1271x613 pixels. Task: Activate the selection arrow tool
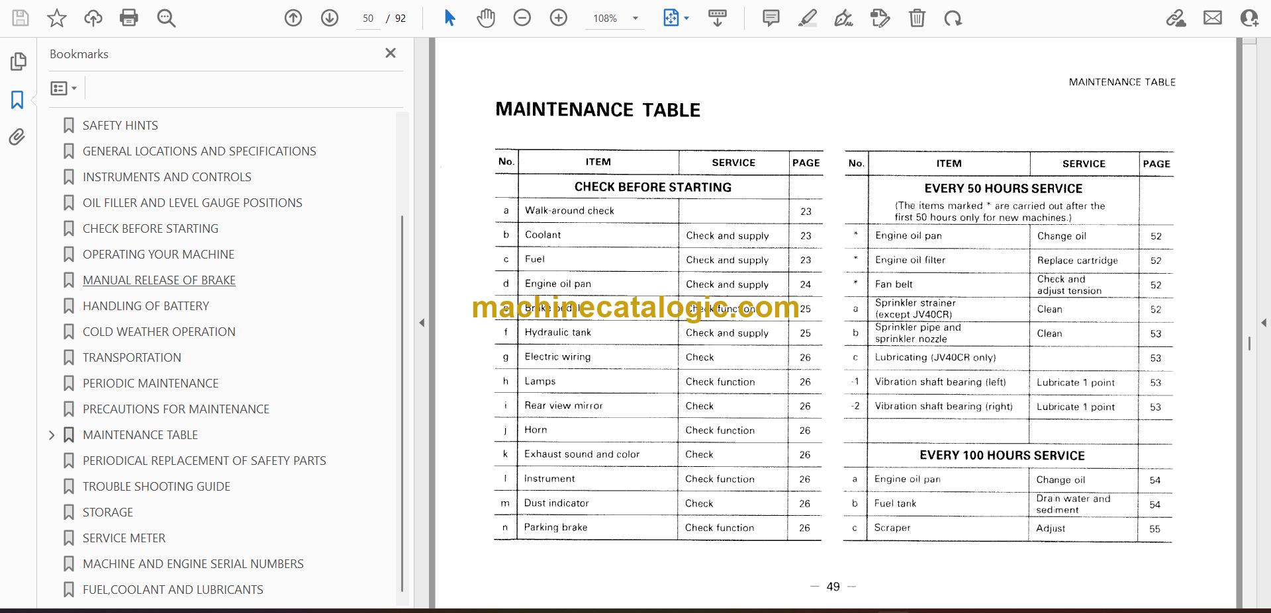click(x=449, y=18)
